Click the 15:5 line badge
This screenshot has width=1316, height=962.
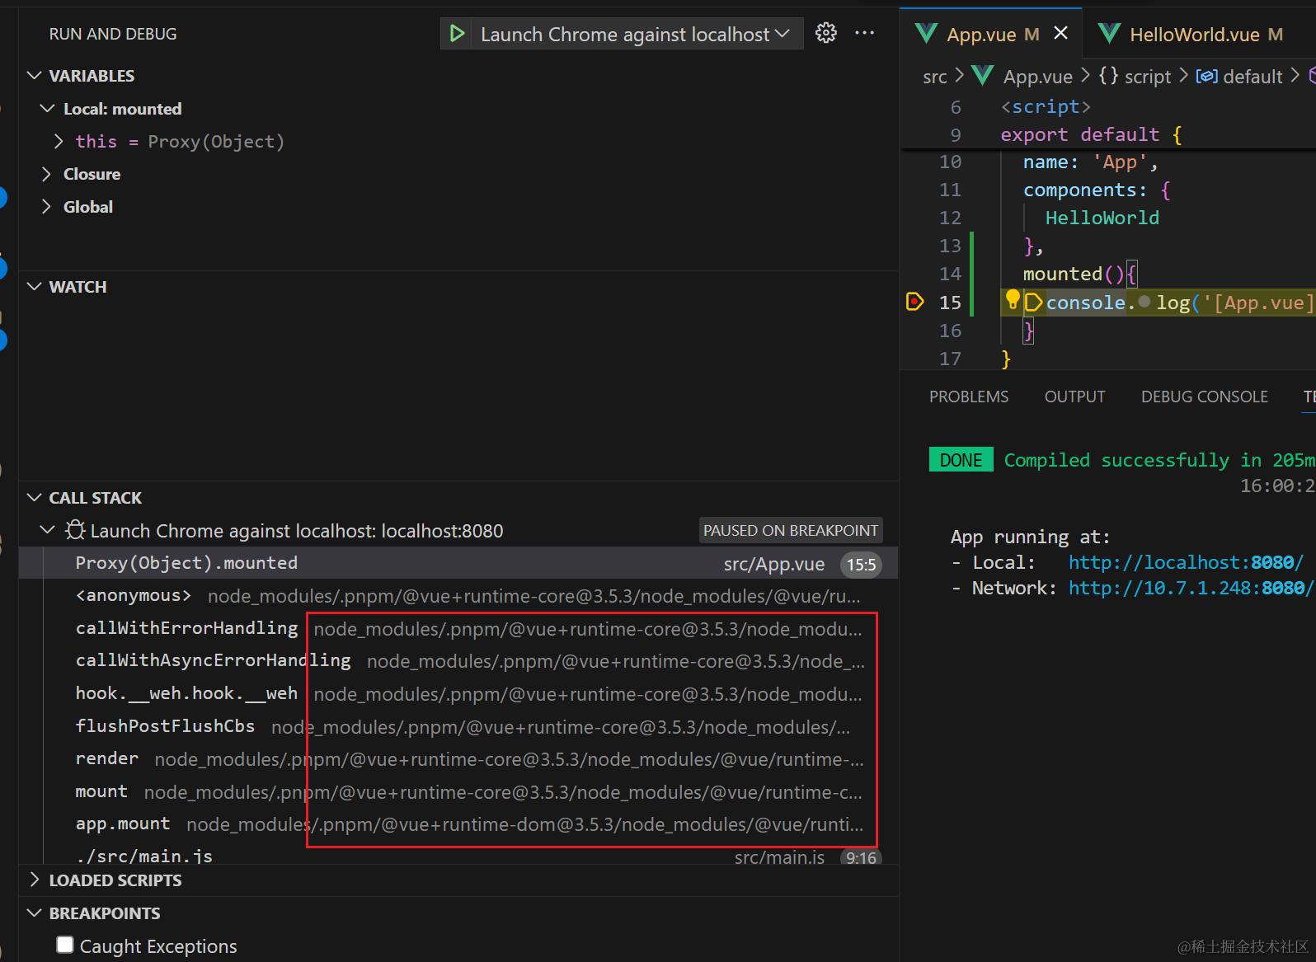point(861,565)
